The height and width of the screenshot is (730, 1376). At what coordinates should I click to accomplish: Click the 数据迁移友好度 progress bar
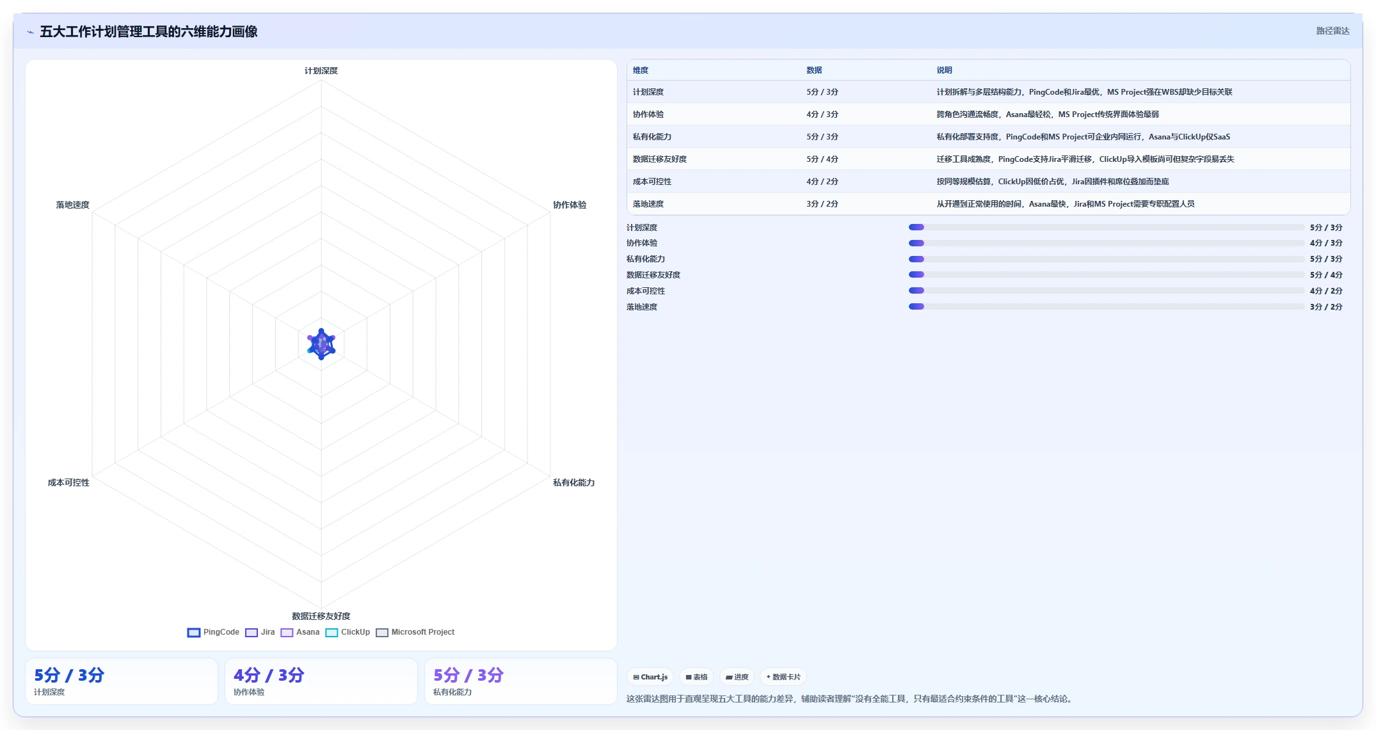tap(1106, 274)
